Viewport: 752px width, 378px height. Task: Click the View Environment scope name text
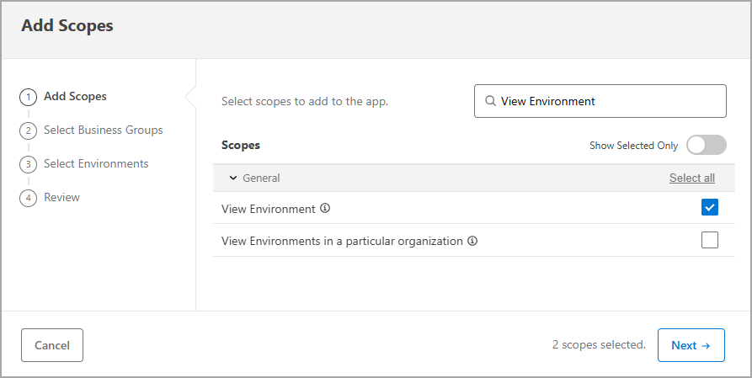click(268, 208)
